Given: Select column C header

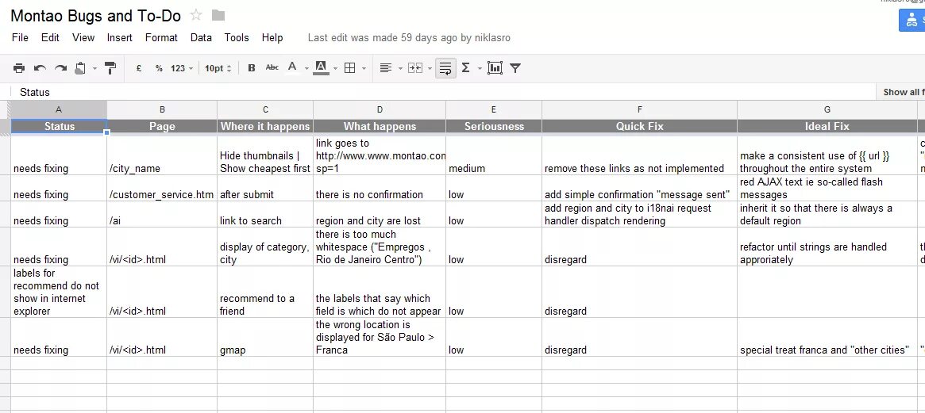Looking at the screenshot, I should [265, 109].
